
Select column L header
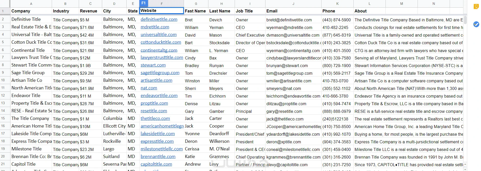[369, 4]
